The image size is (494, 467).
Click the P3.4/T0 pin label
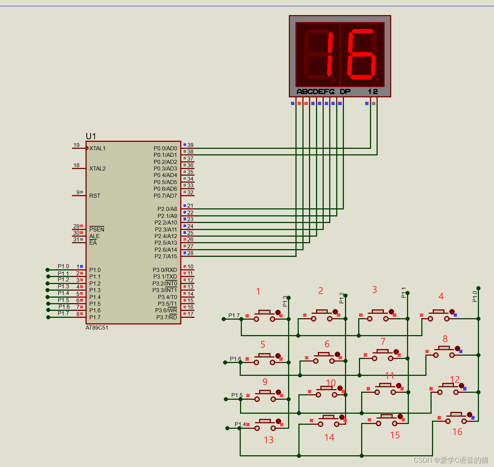[x=167, y=297]
